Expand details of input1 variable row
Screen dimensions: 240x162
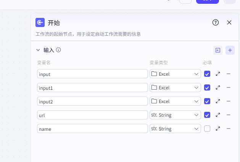(218, 87)
